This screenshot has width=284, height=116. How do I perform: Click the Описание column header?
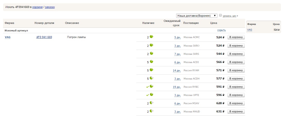[x=72, y=23]
